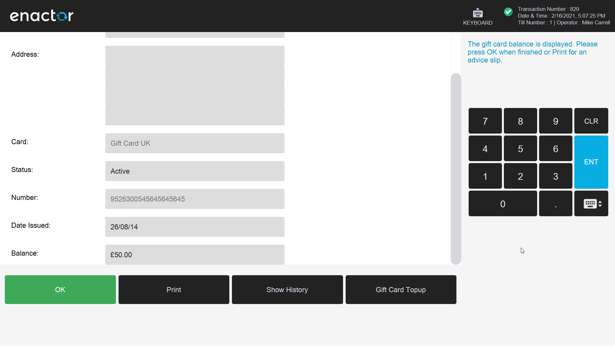615x346 pixels.
Task: Select the gift card Number field
Action: click(x=195, y=199)
